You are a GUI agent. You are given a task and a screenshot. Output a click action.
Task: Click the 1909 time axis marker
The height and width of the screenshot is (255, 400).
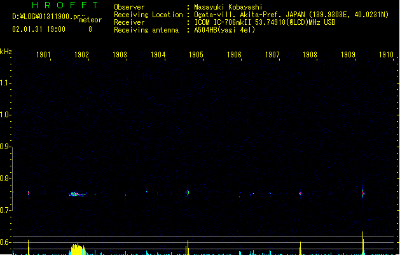coord(348,54)
